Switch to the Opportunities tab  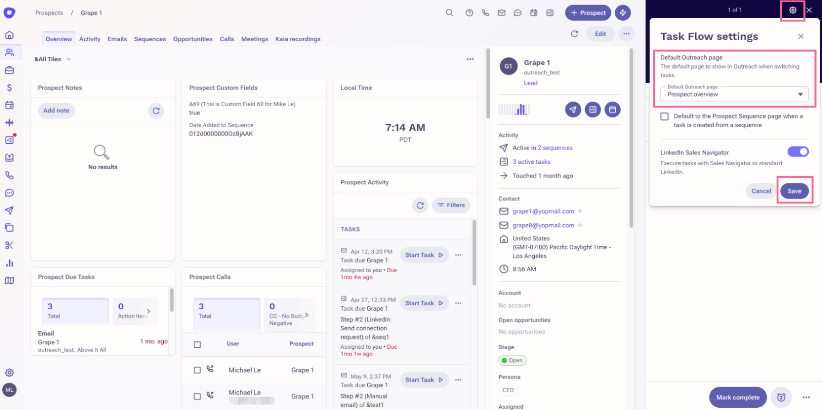point(193,39)
